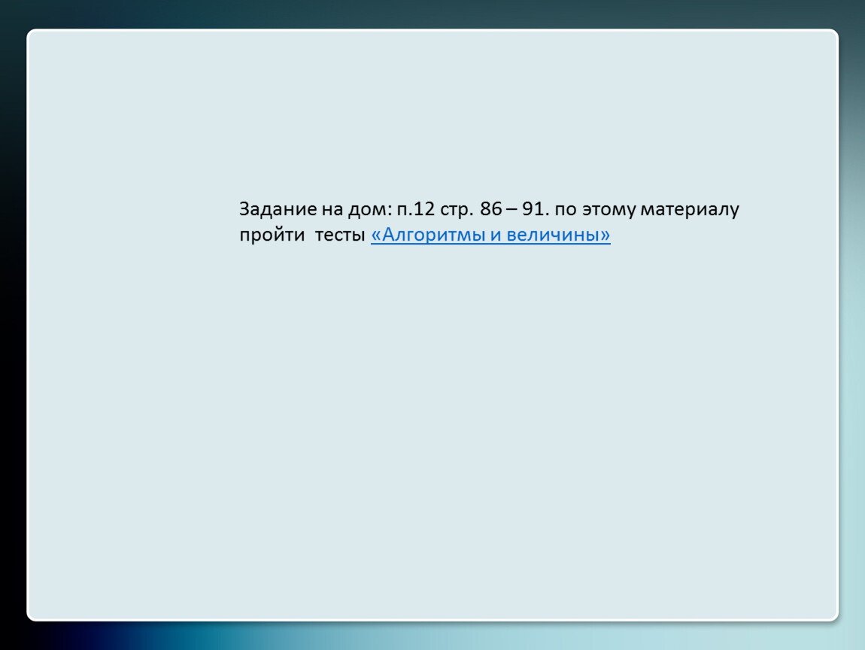Click the word «тесты» before the link

tap(339, 235)
